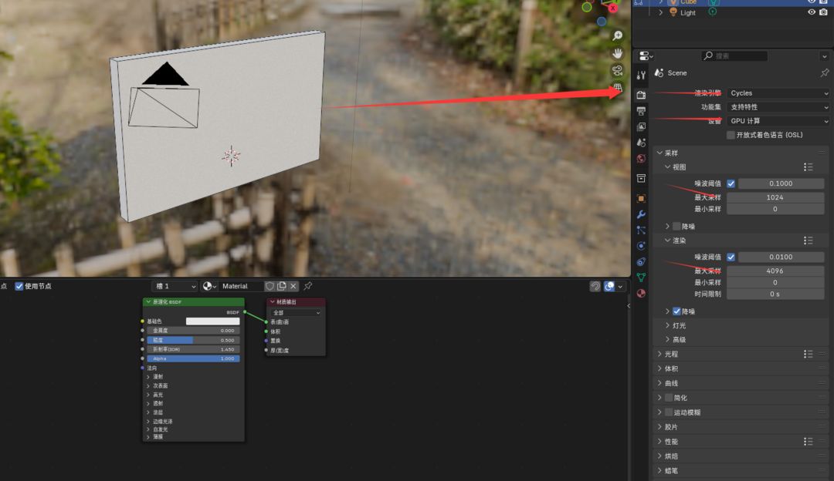834x481 pixels.
Task: Enable the 运动模糊 checkbox
Action: click(x=669, y=412)
